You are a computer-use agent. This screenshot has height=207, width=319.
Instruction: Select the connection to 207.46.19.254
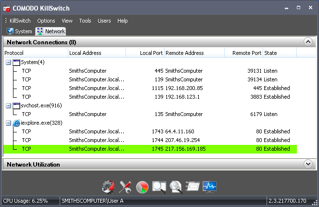(150, 140)
